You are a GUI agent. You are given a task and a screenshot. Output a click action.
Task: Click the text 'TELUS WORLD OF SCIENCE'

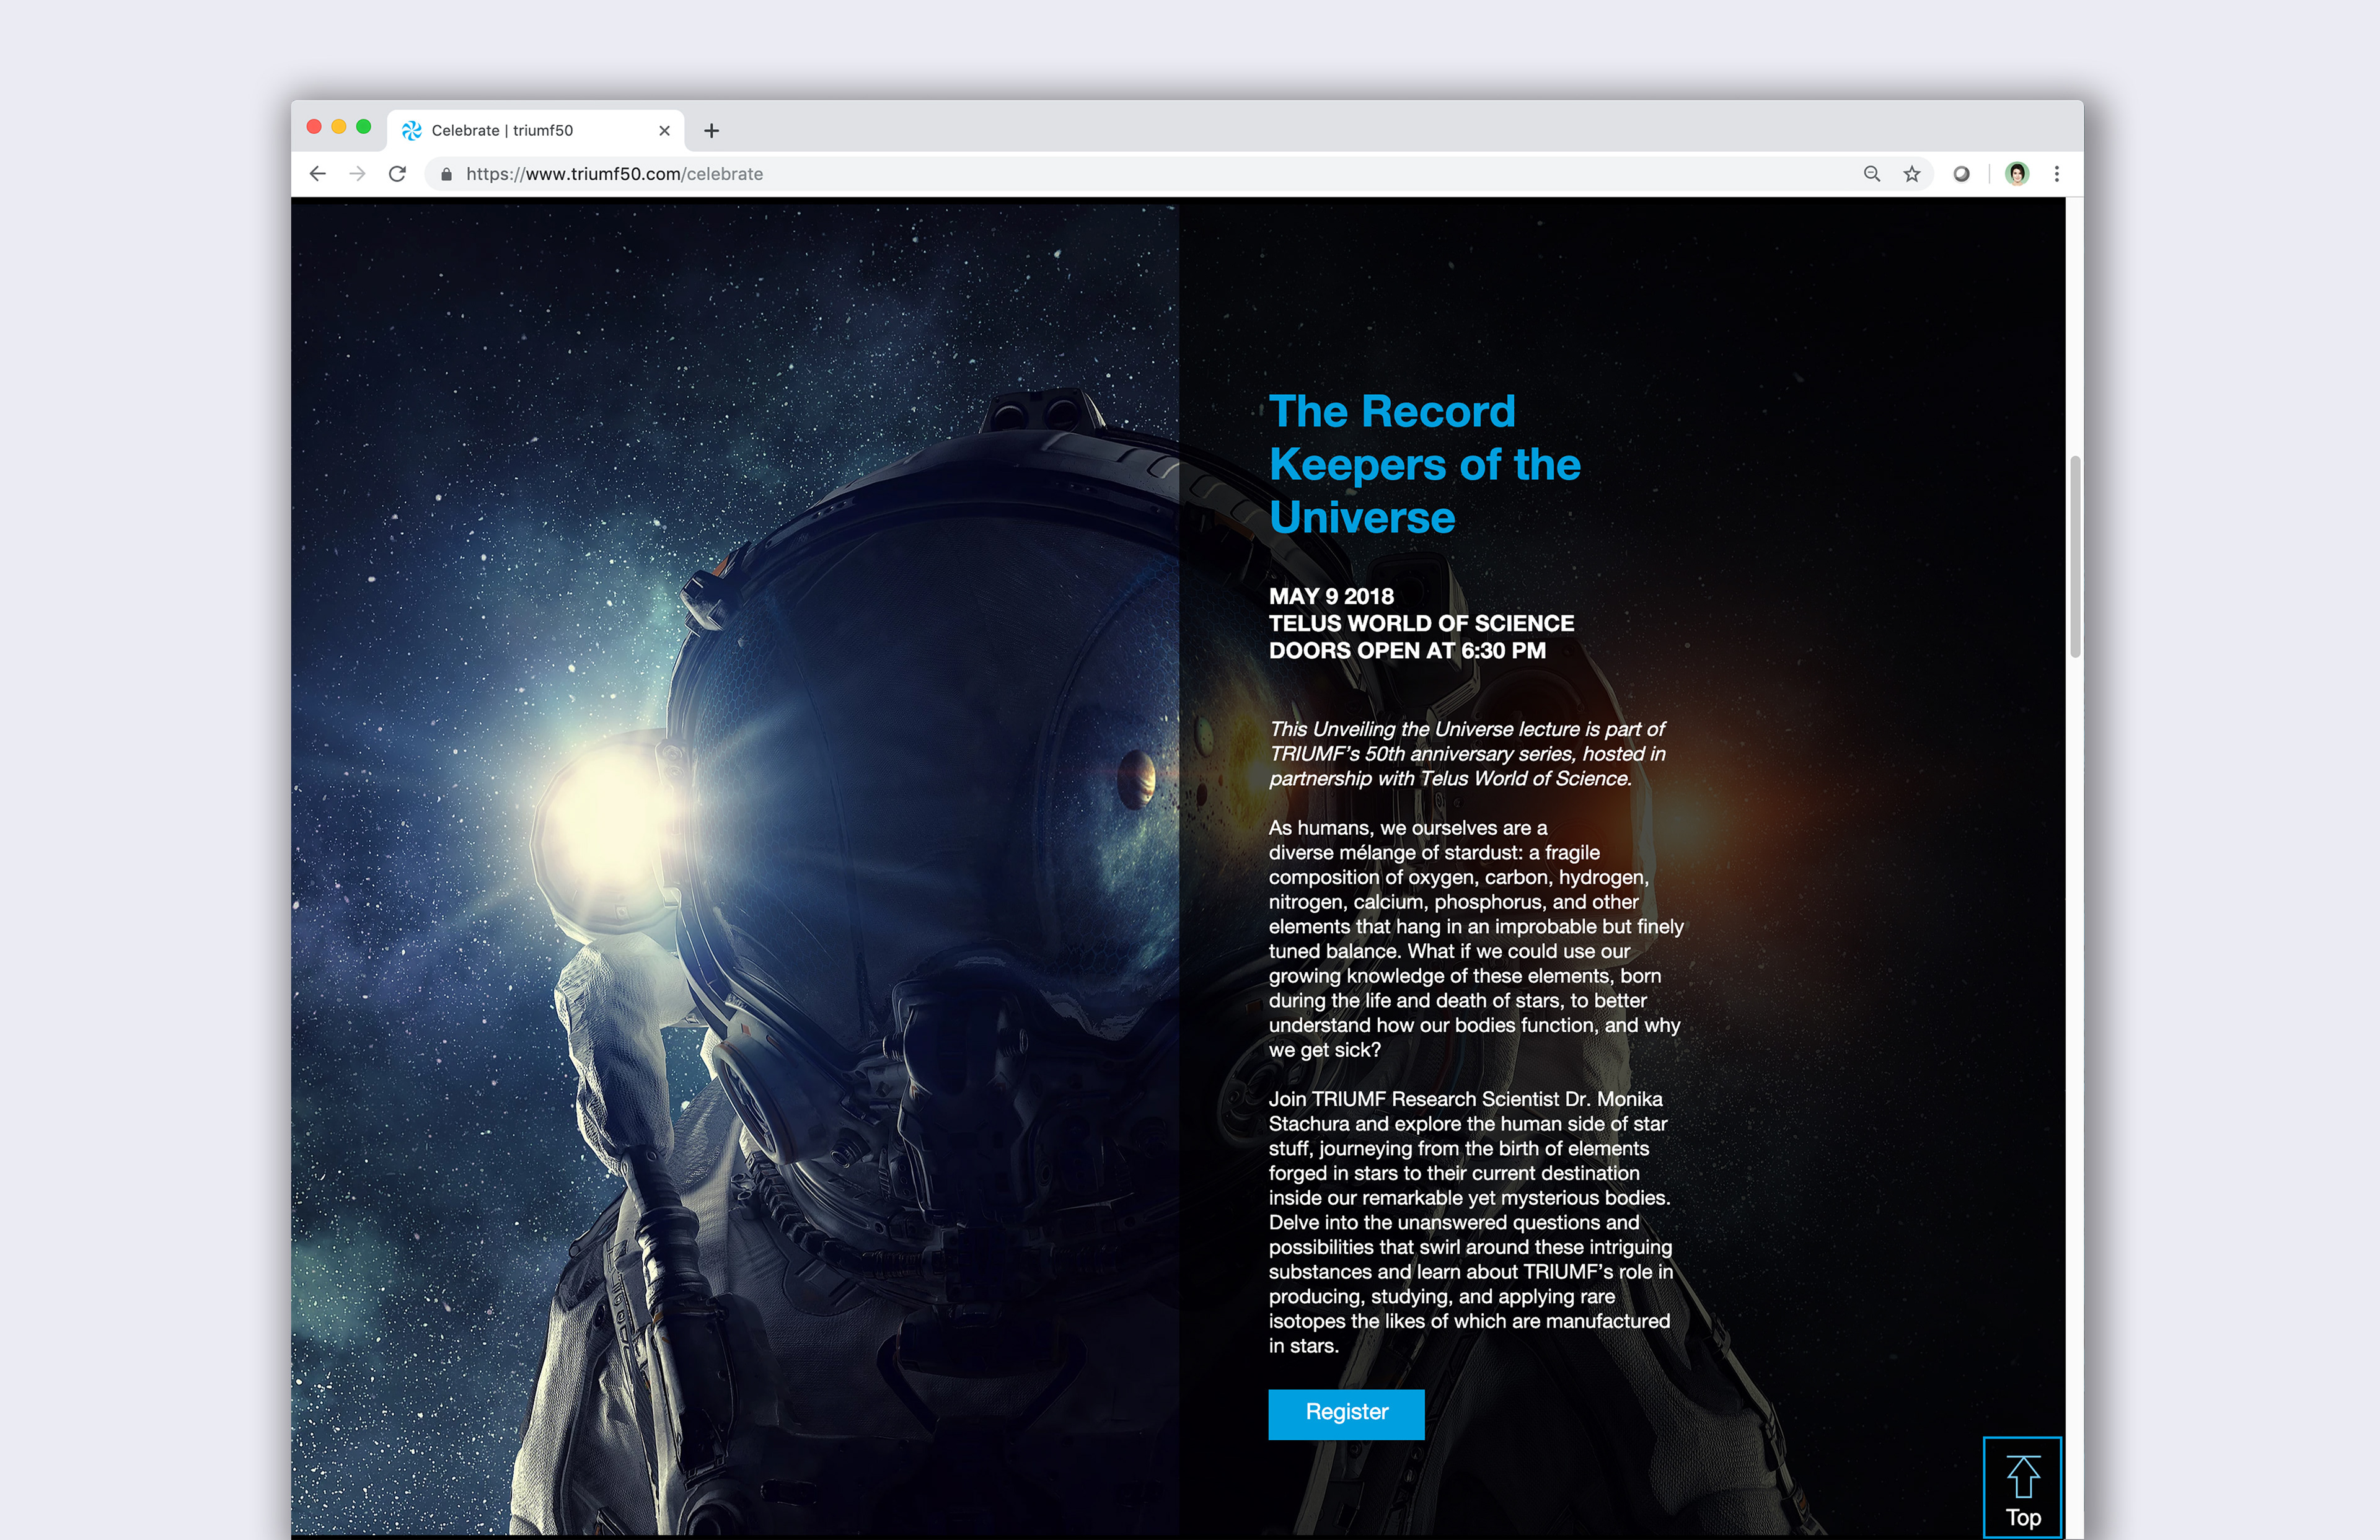click(1421, 624)
